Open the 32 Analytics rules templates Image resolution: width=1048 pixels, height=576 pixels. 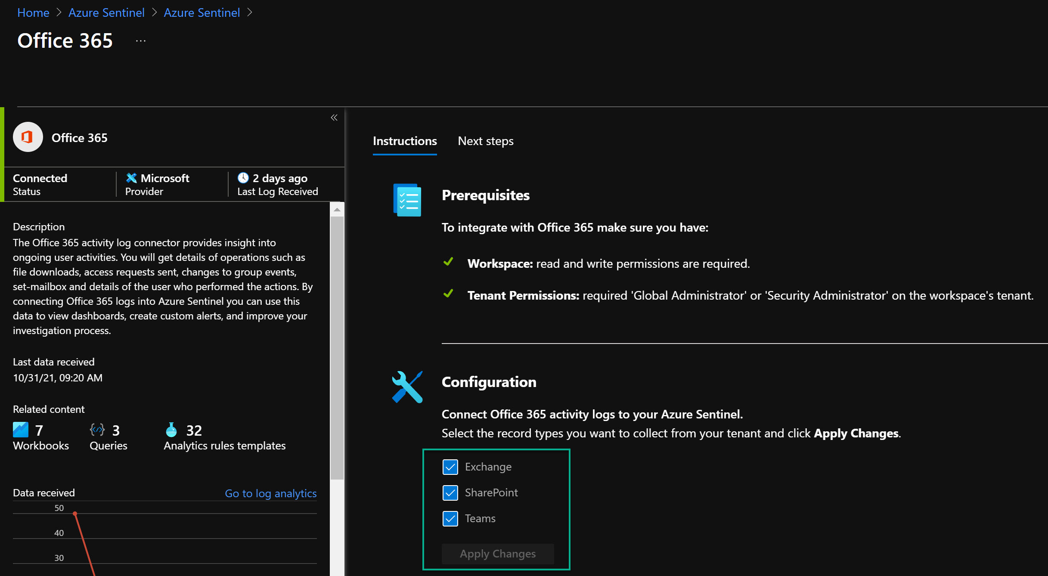[225, 437]
